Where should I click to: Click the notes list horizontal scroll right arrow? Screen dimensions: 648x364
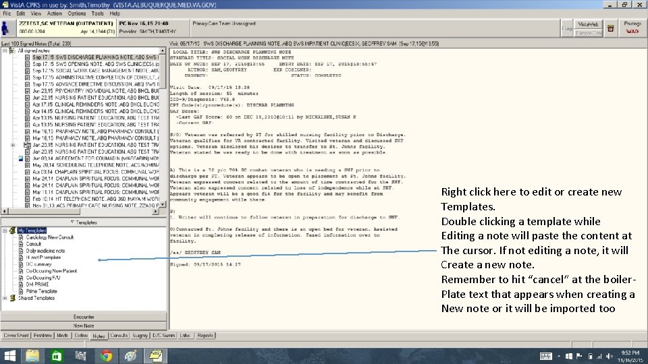pos(155,211)
